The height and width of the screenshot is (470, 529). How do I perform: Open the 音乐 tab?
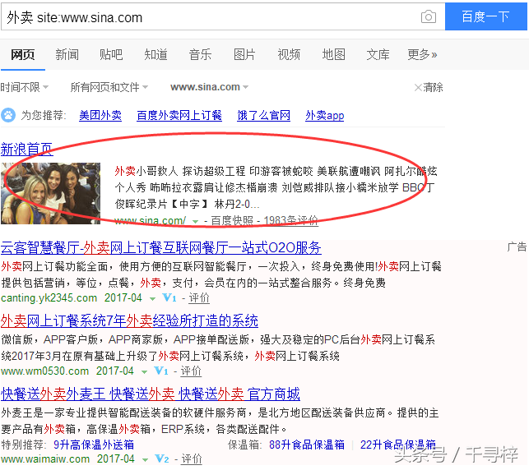pos(200,54)
